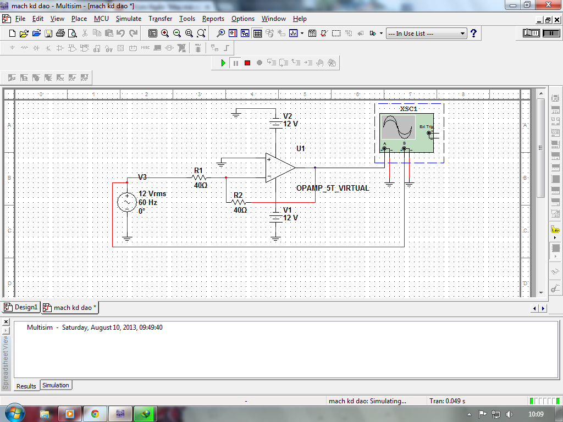Click the Zoom In magnifier icon

click(165, 34)
